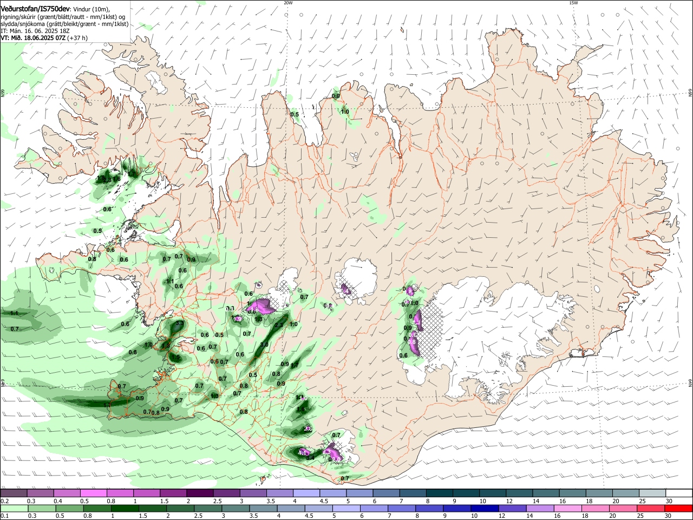Click the snow legend swatch starting at 0.2
693x520 pixels.
14,493
